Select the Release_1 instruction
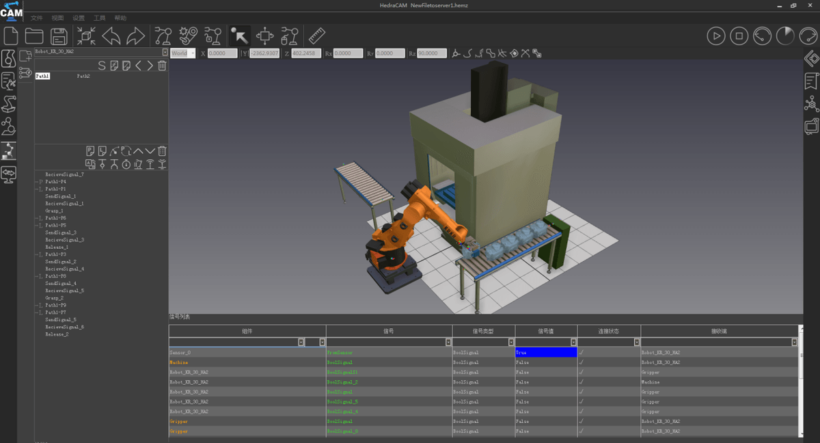The height and width of the screenshot is (443, 820). (x=57, y=247)
